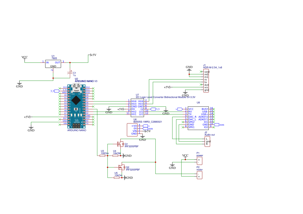Viewport: 303px width, 214px height.
Task: Select the P2 motor connector
Action: pos(199,175)
